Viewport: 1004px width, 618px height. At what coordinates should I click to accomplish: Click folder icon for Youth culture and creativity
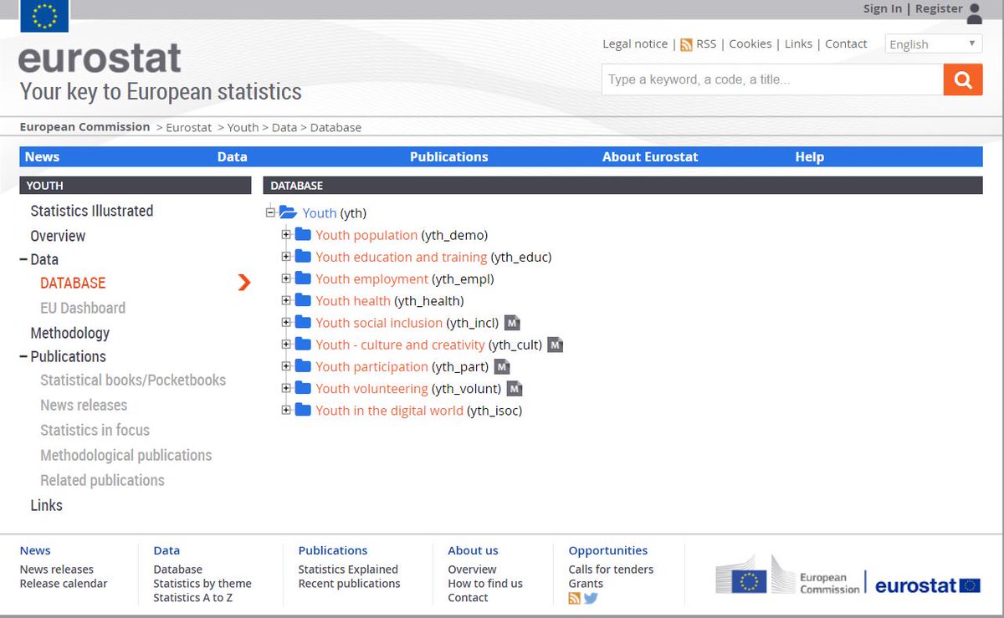[x=303, y=344]
